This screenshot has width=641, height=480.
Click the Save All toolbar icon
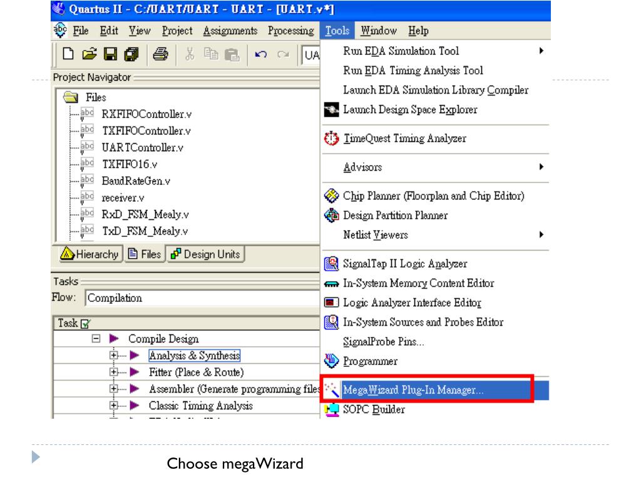[131, 54]
